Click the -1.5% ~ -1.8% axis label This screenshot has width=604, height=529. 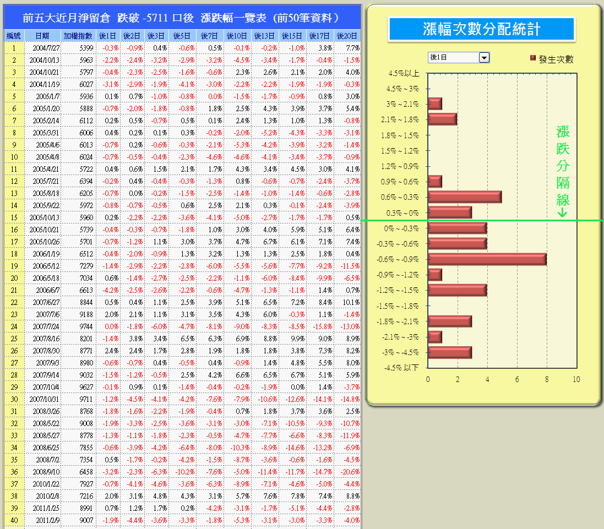click(398, 306)
